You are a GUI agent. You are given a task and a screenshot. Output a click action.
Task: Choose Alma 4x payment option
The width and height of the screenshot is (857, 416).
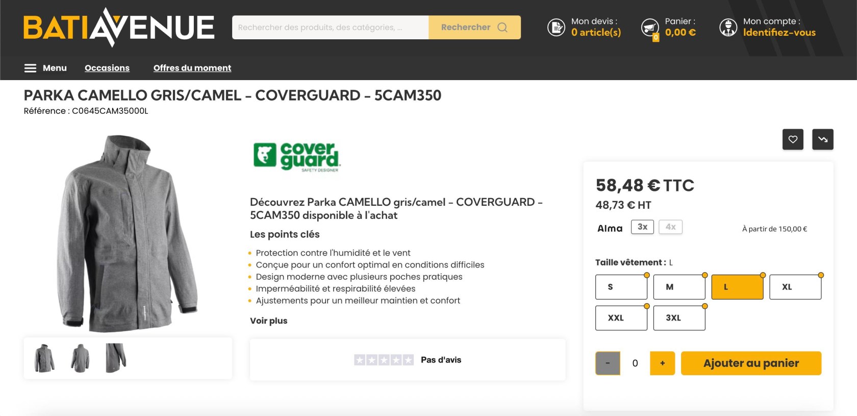670,227
